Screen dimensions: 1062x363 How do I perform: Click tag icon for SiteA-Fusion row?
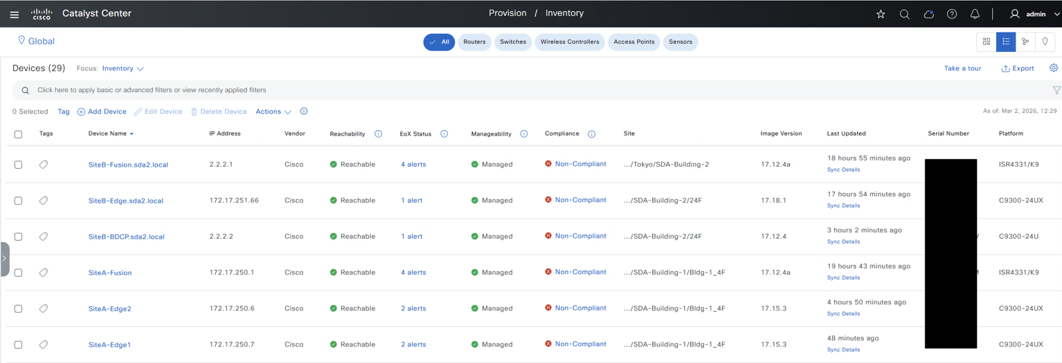(x=44, y=272)
